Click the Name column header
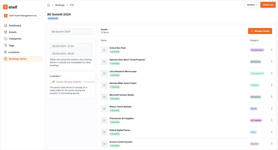 [104, 40]
